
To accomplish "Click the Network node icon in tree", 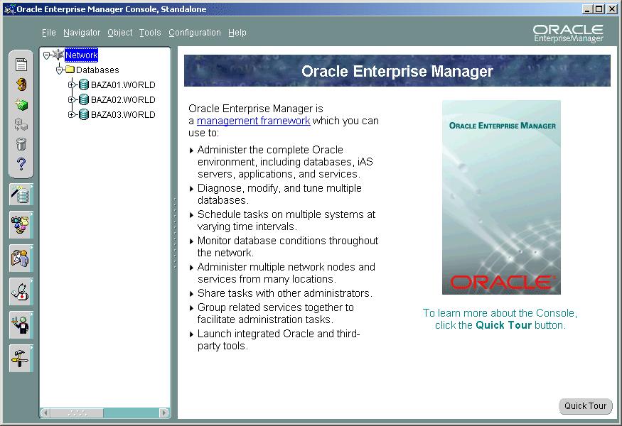I will coord(58,55).
